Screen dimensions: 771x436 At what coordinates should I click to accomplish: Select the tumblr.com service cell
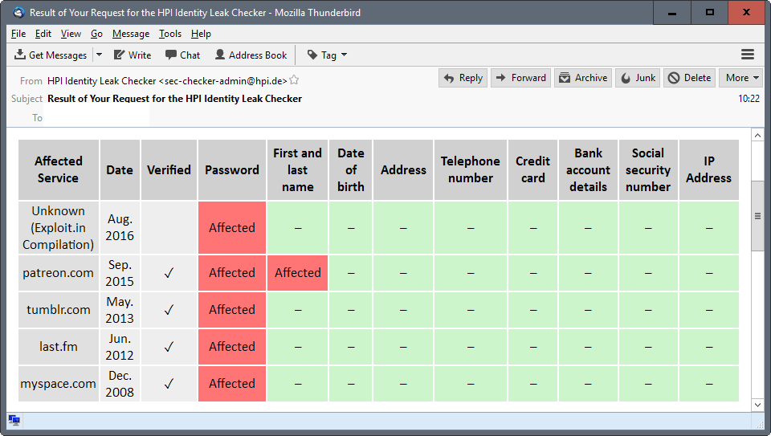tap(59, 310)
